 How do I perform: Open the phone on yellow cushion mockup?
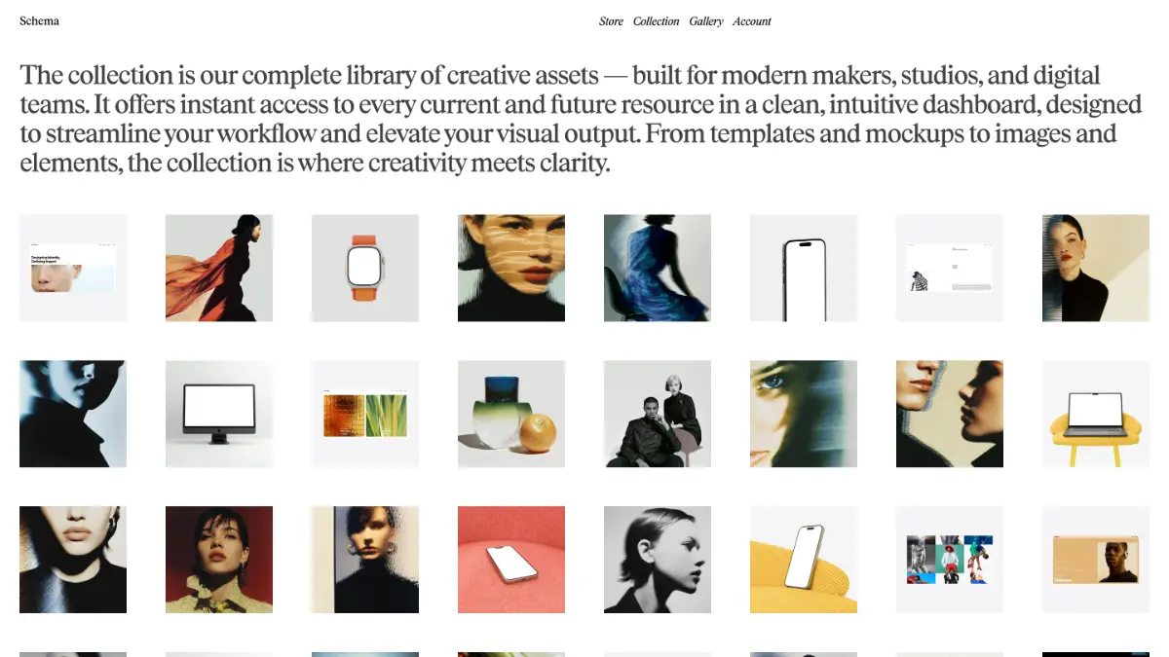(x=804, y=560)
